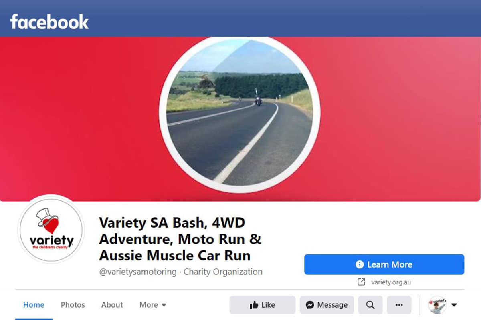The image size is (481, 320).
Task: Open the three-dots options menu
Action: [x=399, y=305]
